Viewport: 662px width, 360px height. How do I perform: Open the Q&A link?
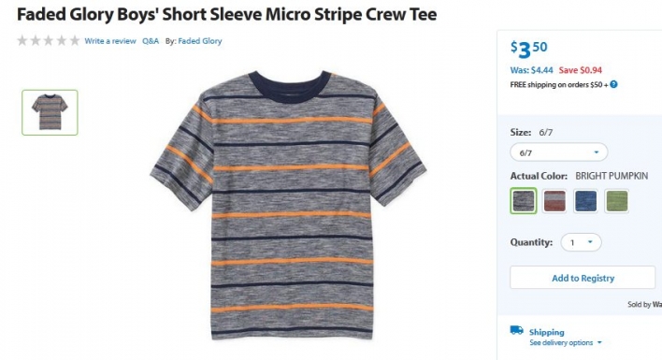pos(151,41)
